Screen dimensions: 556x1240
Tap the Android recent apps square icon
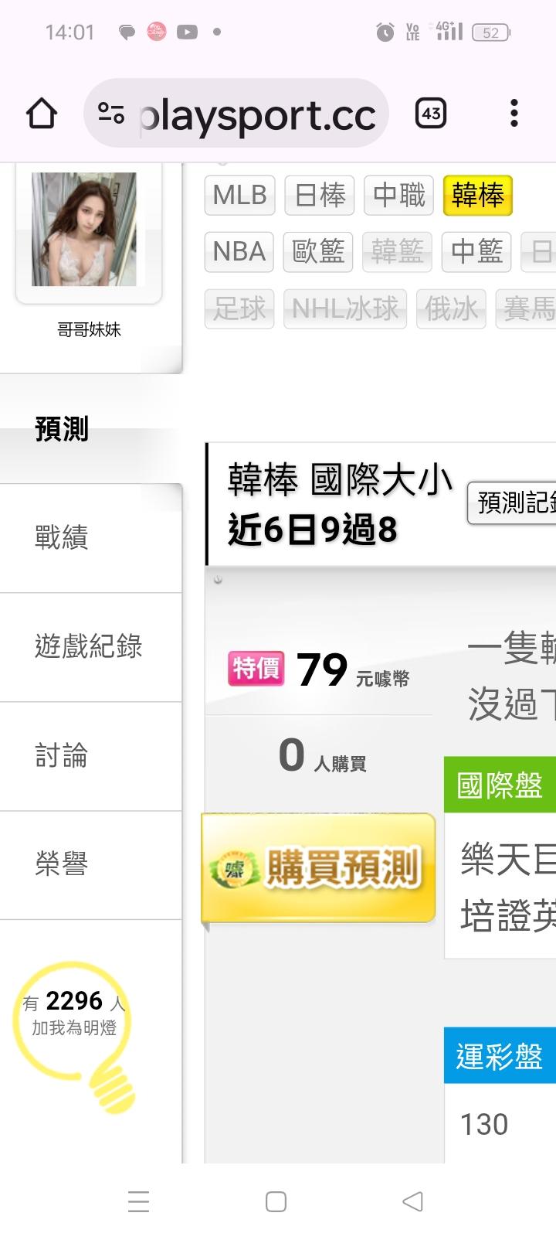(276, 1201)
